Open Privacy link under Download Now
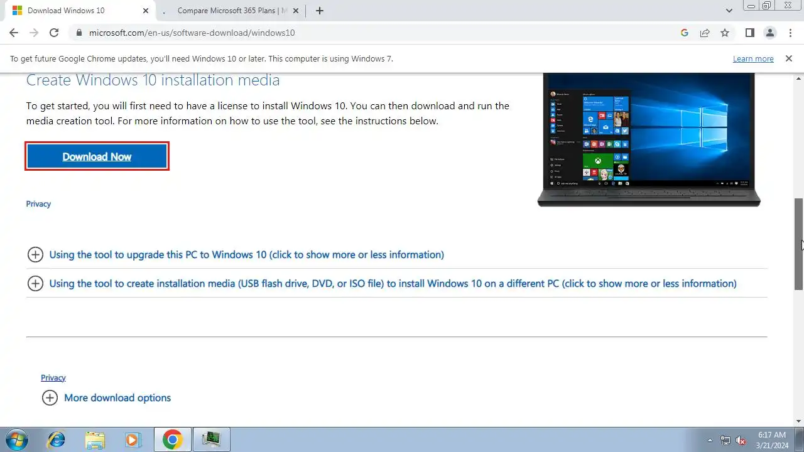The width and height of the screenshot is (804, 452). (x=38, y=204)
